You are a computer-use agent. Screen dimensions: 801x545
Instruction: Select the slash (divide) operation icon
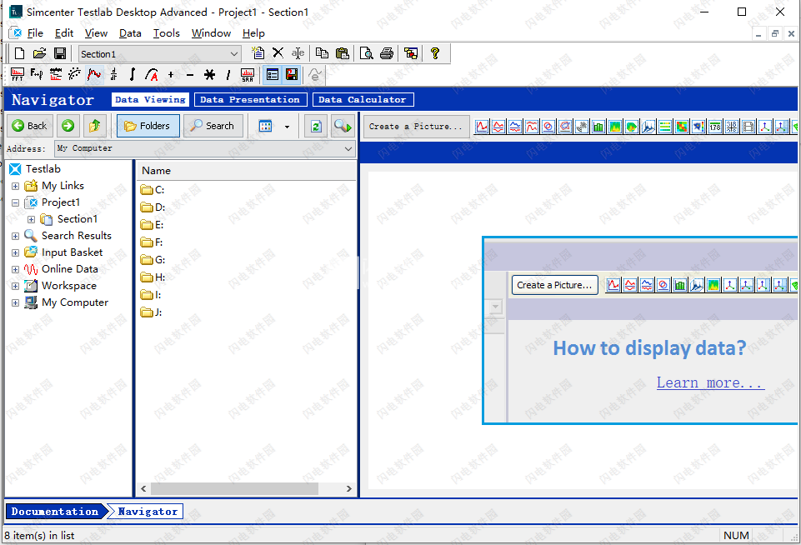(x=228, y=75)
